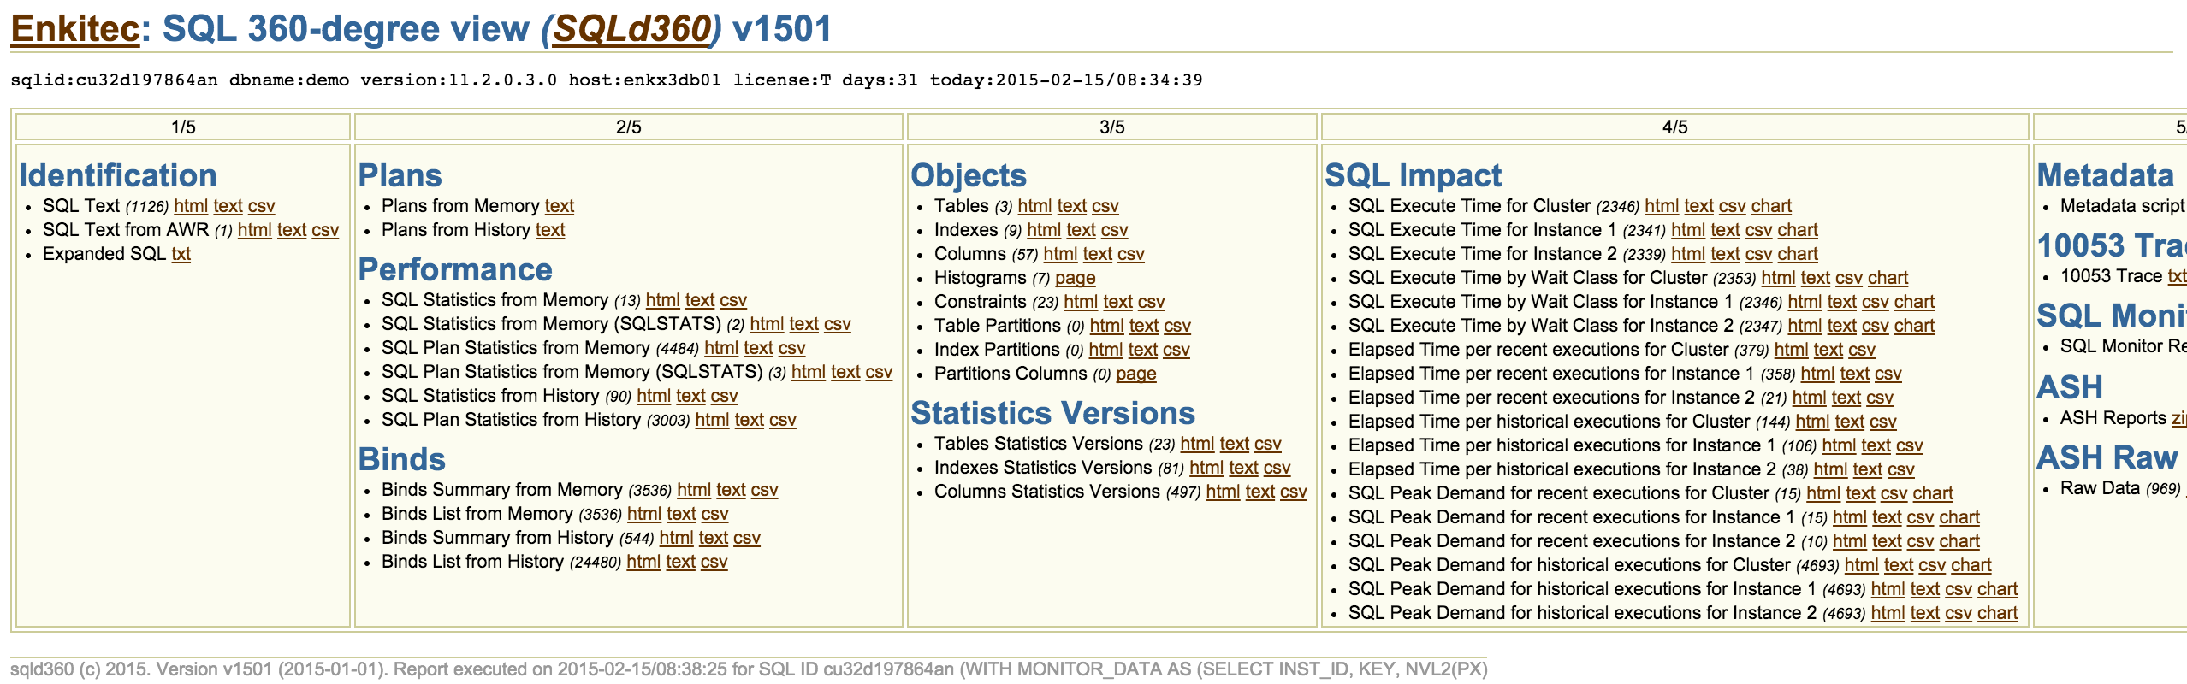The height and width of the screenshot is (684, 2187).
Task: Open Binds Summary from Memory text report
Action: (731, 490)
